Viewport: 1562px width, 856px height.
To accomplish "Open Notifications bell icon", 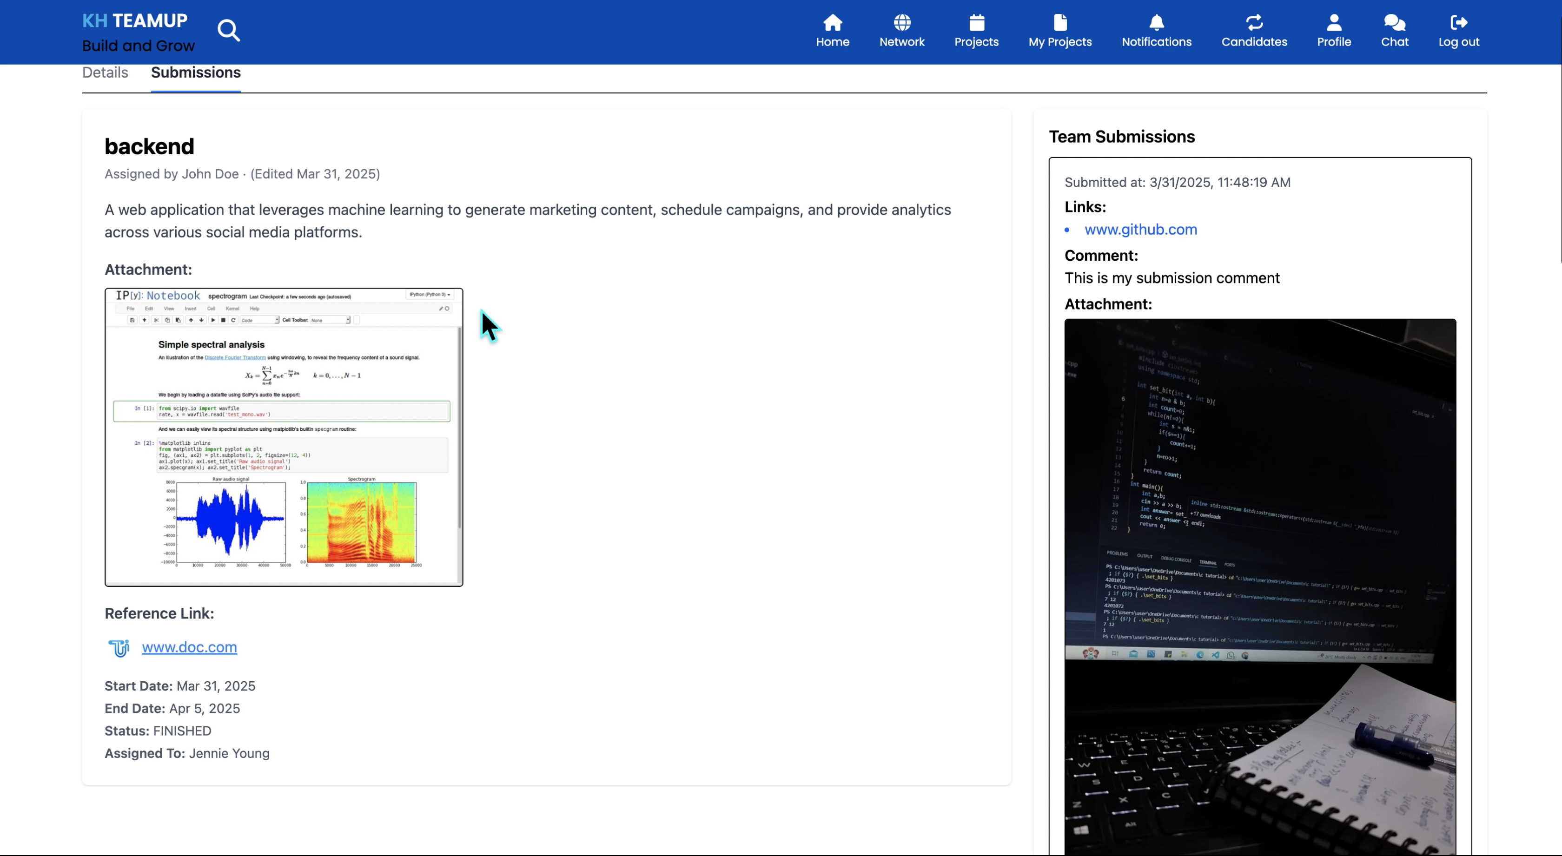I will [x=1156, y=23].
